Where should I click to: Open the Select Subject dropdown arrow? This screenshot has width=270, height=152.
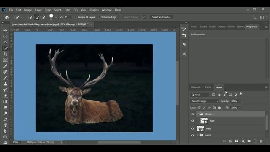(143, 17)
